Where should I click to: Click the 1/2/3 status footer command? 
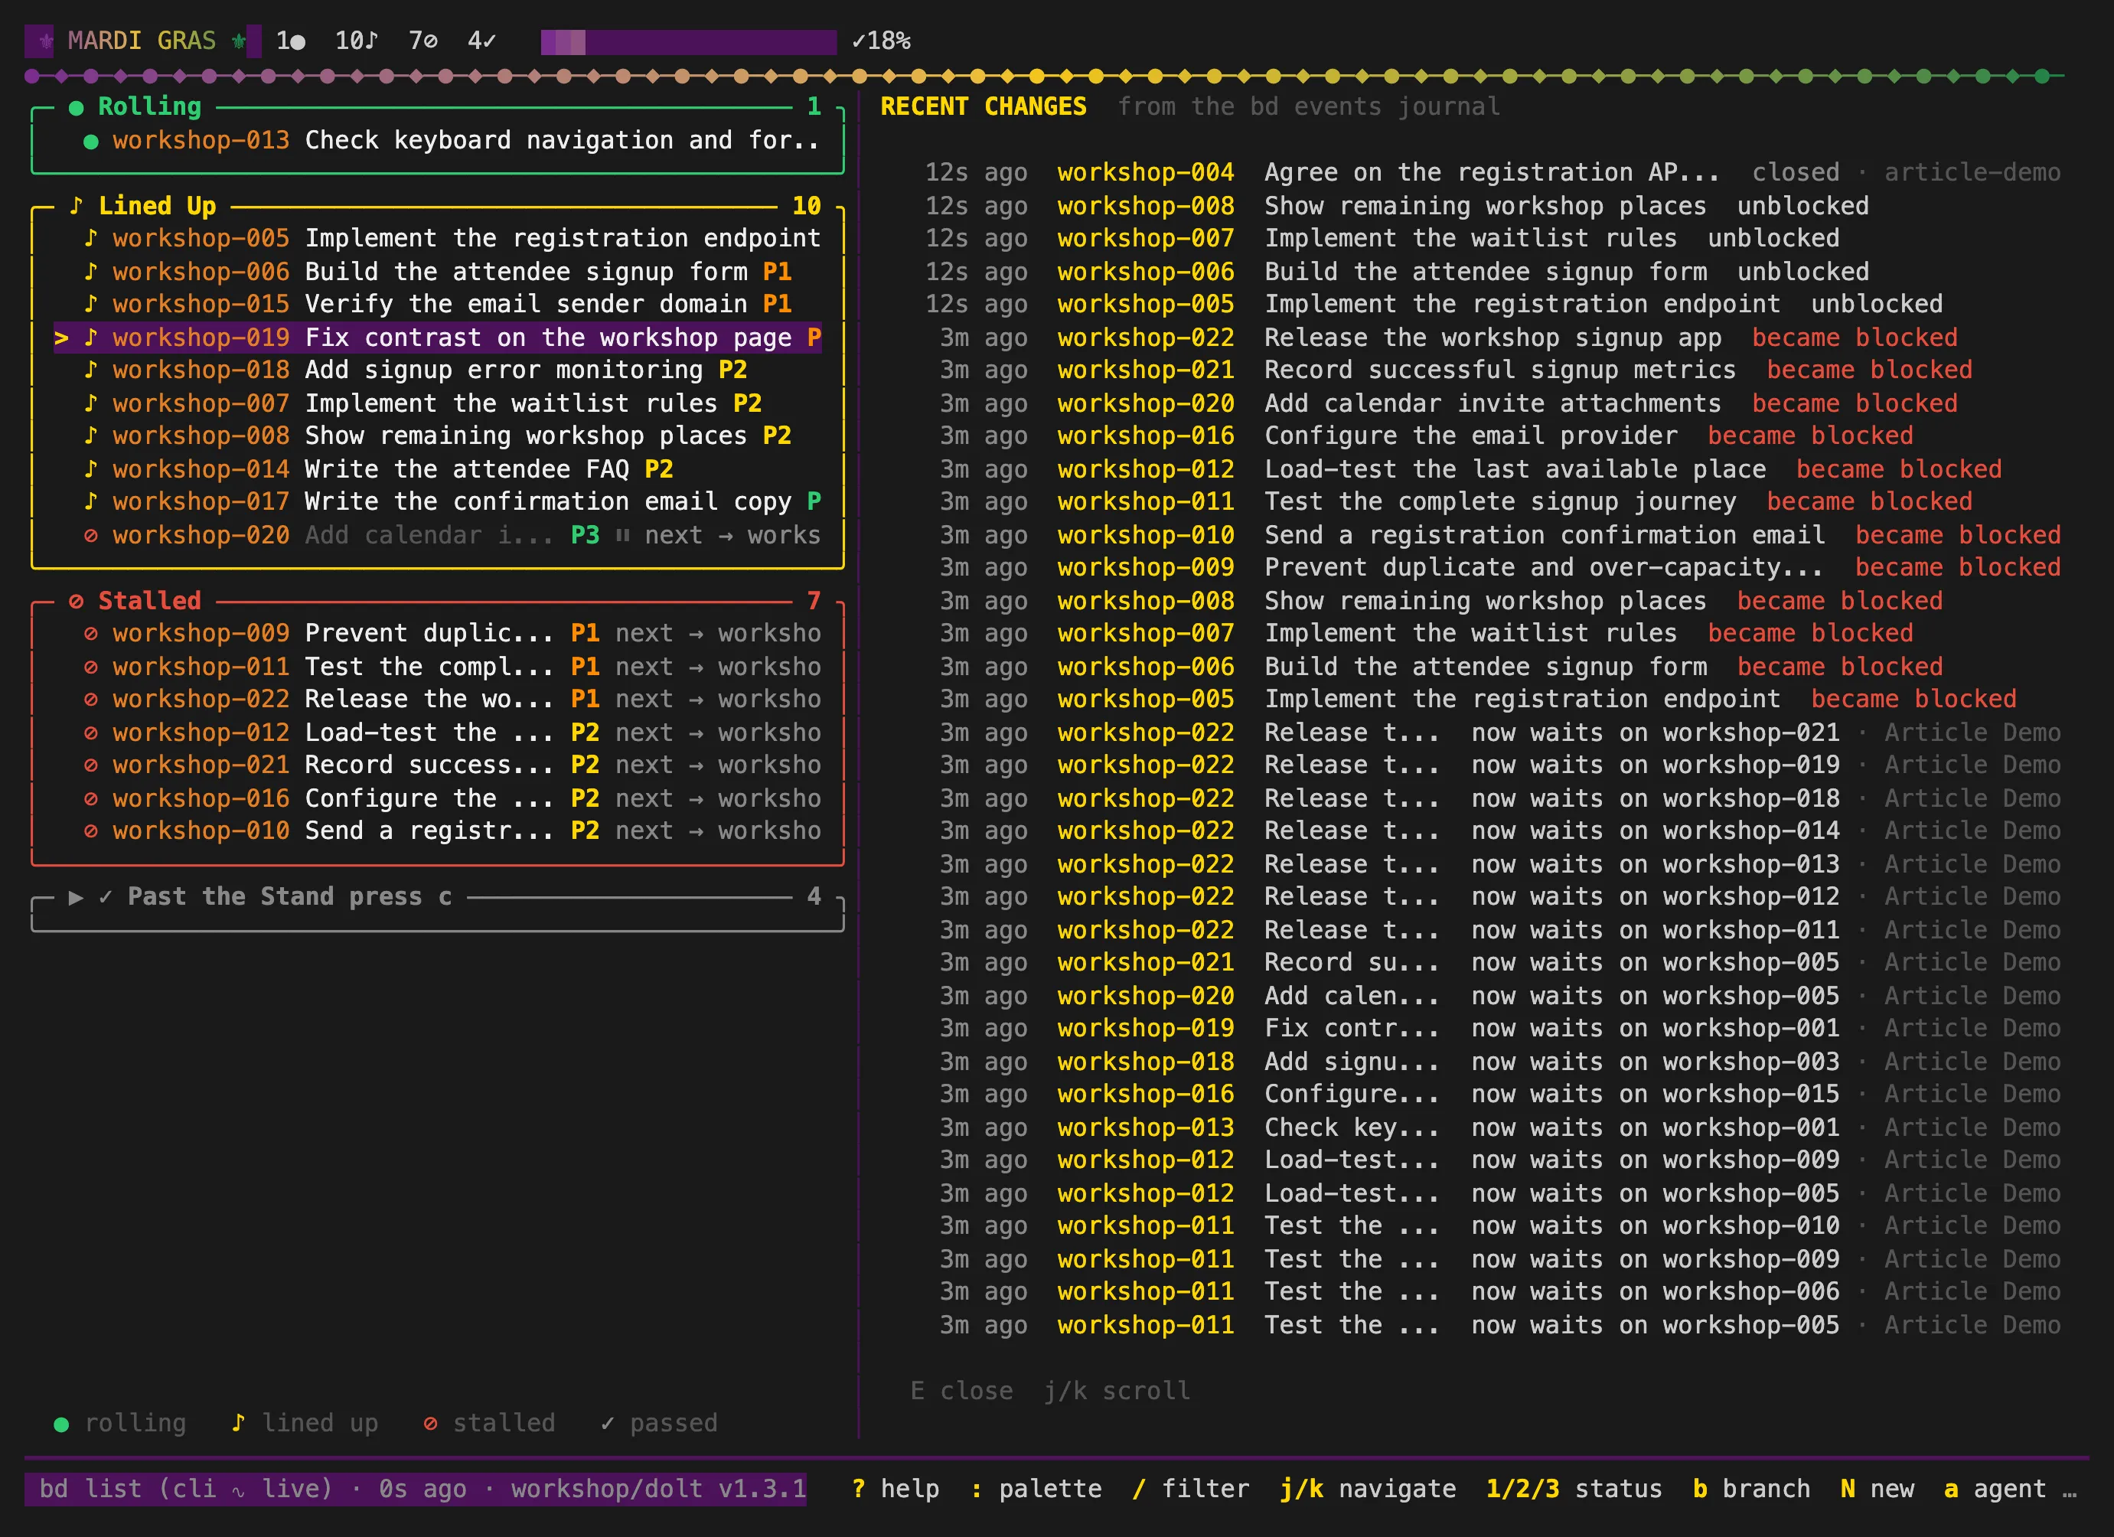[x=1574, y=1489]
